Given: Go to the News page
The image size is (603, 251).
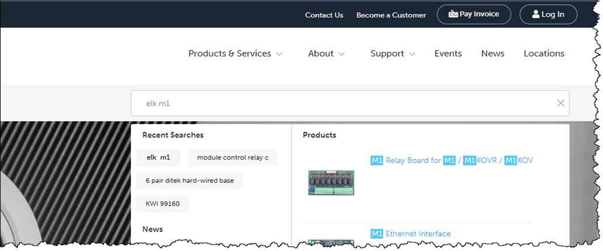Looking at the screenshot, I should (x=493, y=54).
